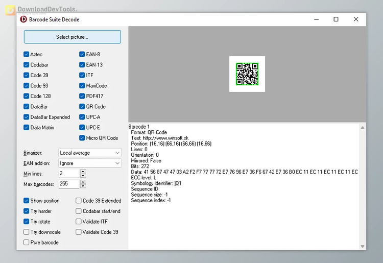Click the Barcode Suite Decode app icon
Viewport: 383px width, 263px height.
pos(23,19)
